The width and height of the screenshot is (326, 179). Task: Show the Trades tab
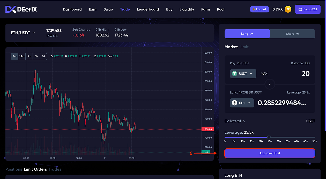coord(55,169)
